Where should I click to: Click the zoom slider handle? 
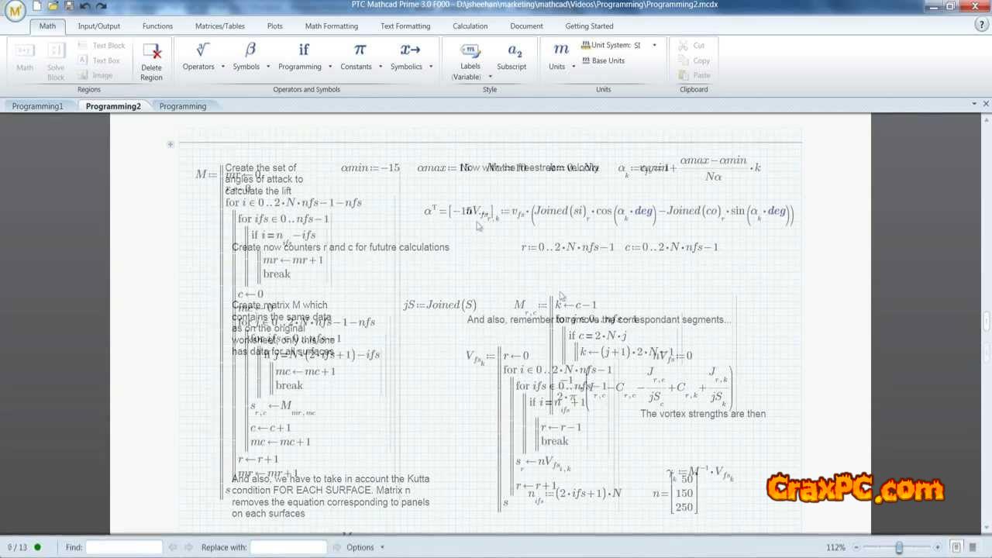coord(899,547)
